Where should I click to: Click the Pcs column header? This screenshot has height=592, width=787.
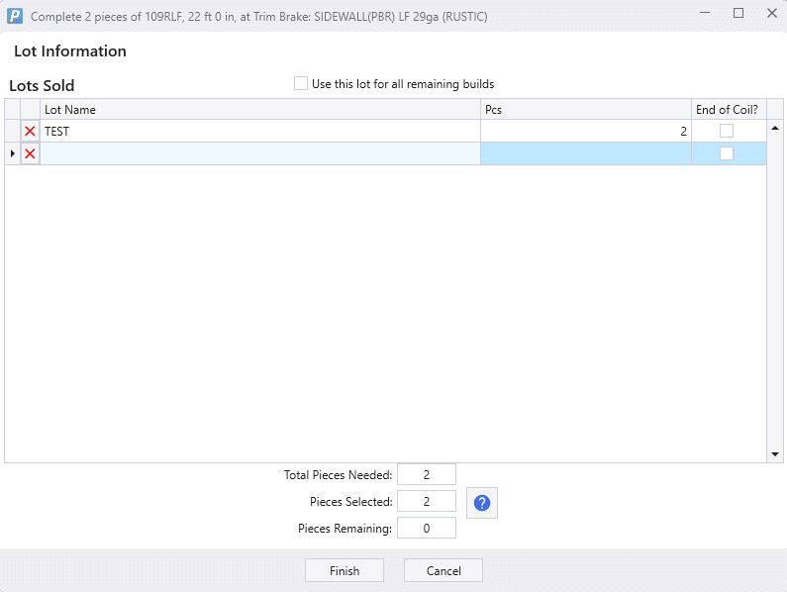tap(584, 110)
